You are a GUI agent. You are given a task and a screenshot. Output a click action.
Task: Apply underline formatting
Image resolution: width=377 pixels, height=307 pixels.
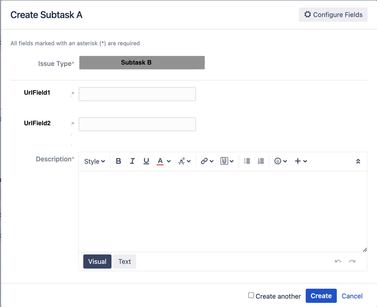pos(146,161)
